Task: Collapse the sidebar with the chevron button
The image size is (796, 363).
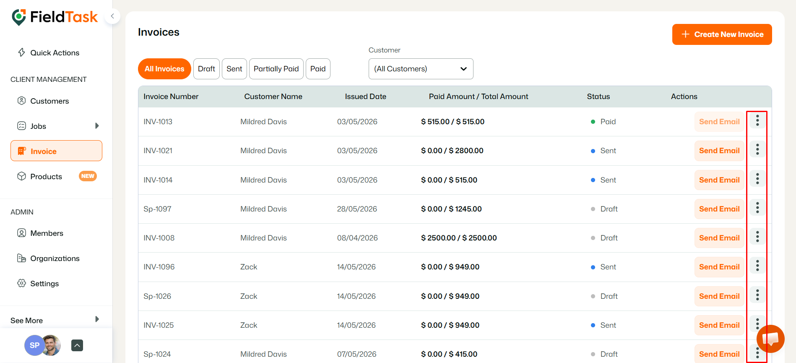Action: coord(112,16)
